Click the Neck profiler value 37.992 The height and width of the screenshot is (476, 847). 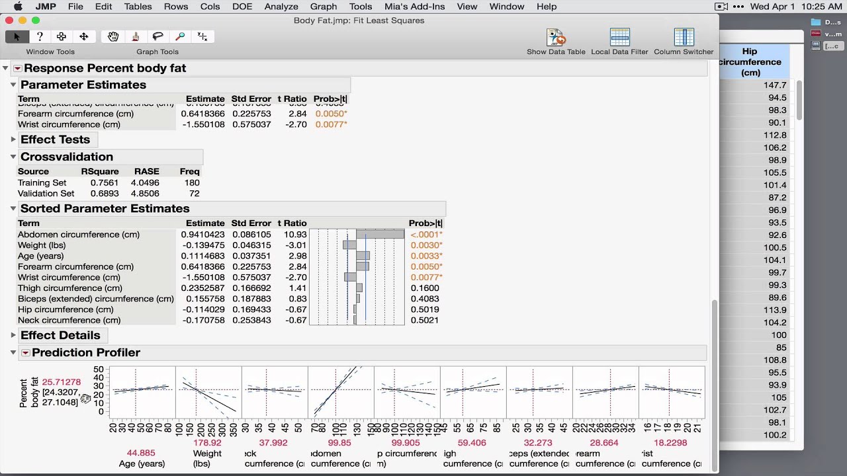click(x=273, y=442)
